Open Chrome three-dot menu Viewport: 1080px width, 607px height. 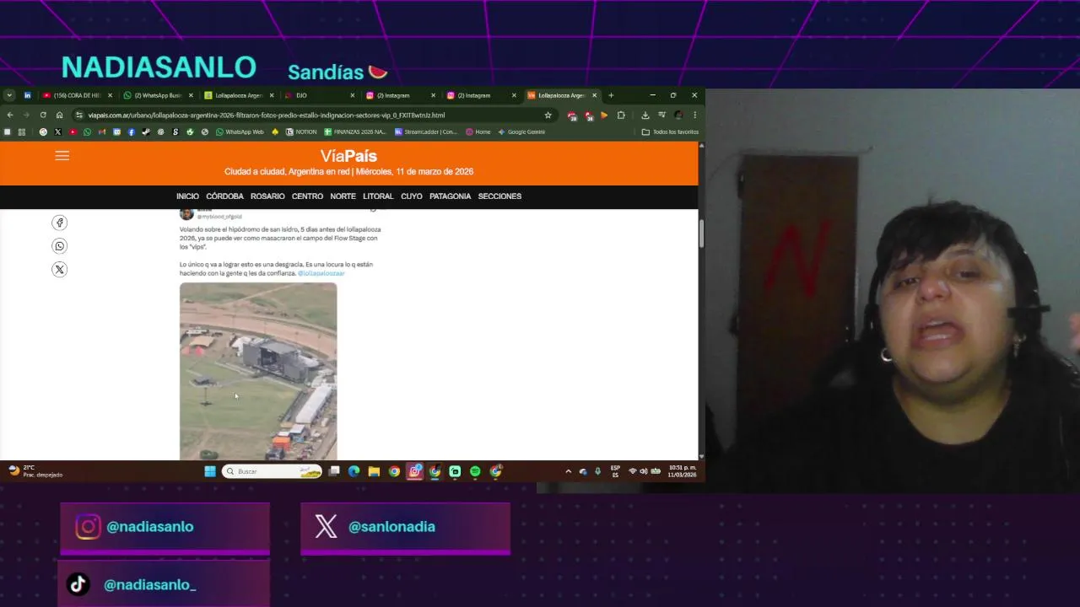pyautogui.click(x=694, y=115)
